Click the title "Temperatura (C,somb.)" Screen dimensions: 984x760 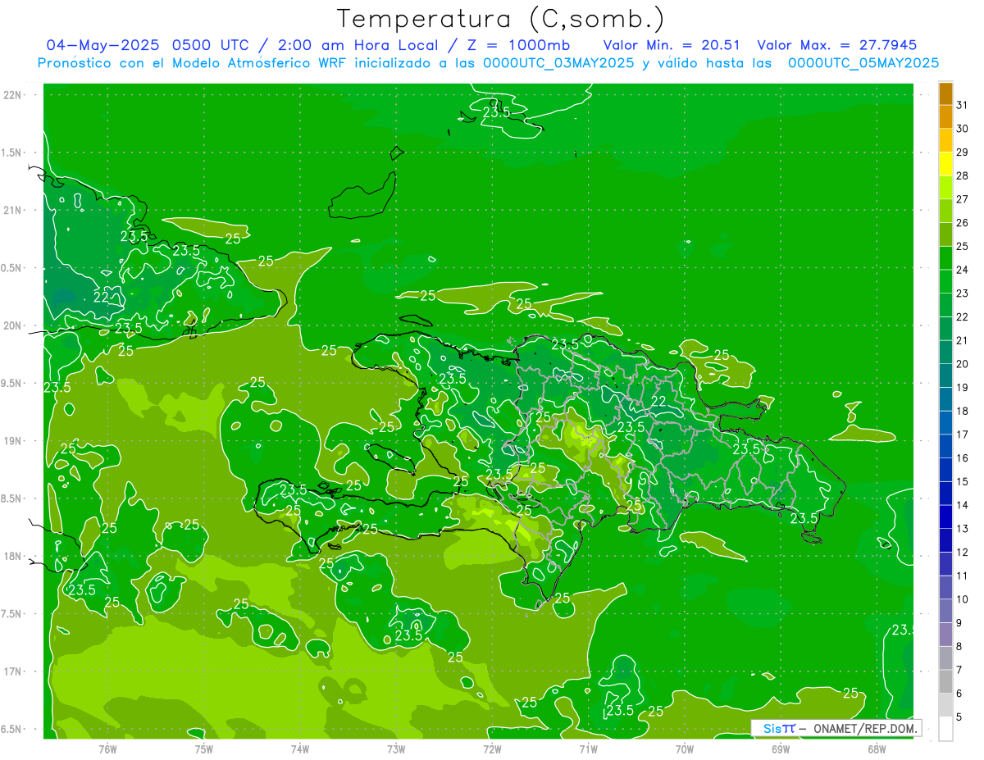501,19
